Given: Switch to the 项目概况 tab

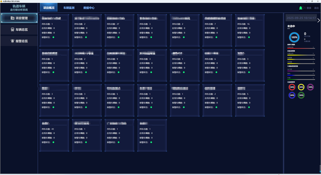Looking at the screenshot, I should coord(49,8).
